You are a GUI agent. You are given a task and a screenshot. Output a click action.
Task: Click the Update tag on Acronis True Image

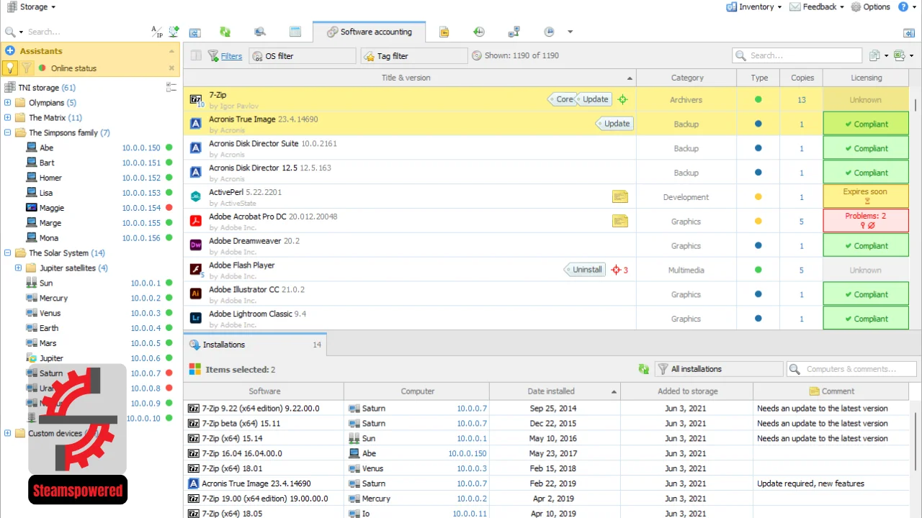615,124
